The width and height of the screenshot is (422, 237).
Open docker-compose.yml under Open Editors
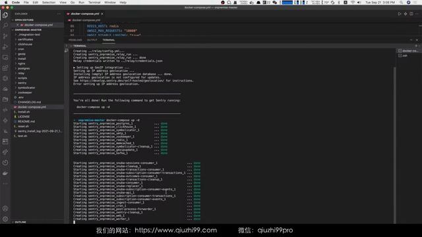coord(38,25)
